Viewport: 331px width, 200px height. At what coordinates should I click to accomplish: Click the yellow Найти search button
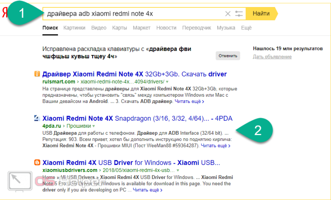[x=261, y=14]
